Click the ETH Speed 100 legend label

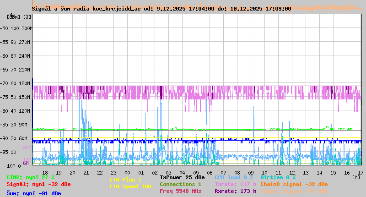point(130,186)
